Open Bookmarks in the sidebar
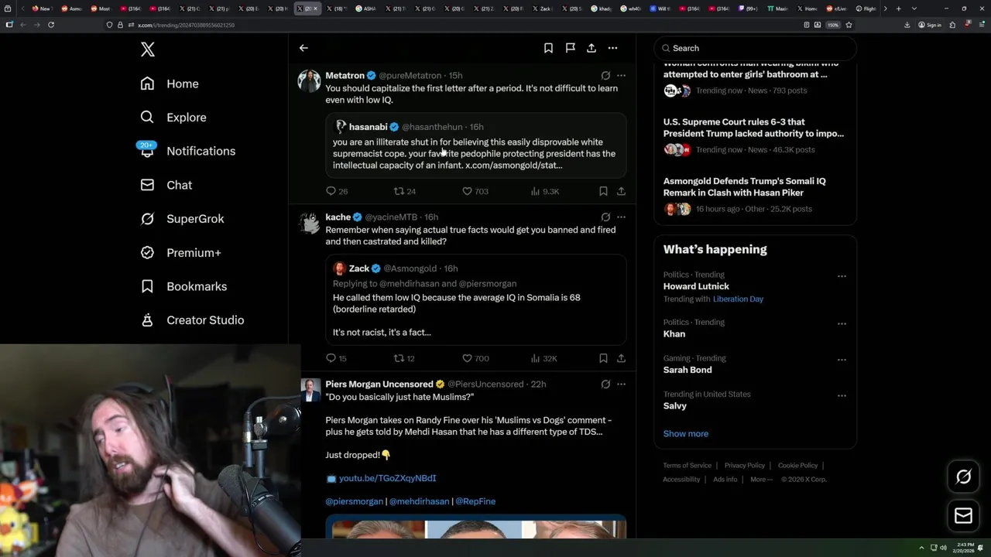Screen dimensions: 991x557 pos(183,286)
